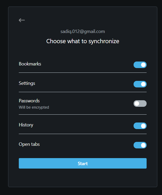Click the Bookmarks label text
The image size is (162, 195).
[30, 64]
